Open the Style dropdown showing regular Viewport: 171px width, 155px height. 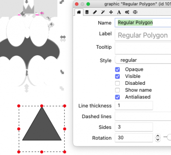click(143, 60)
